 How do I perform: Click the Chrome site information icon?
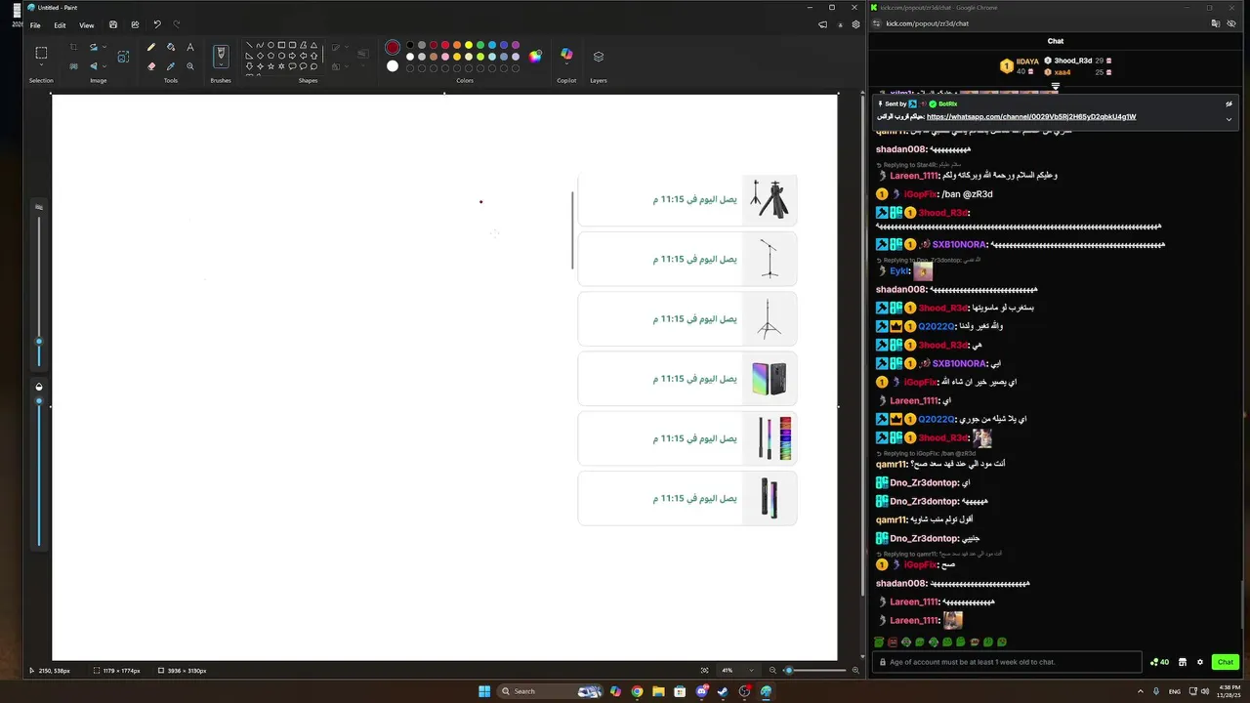pos(876,23)
